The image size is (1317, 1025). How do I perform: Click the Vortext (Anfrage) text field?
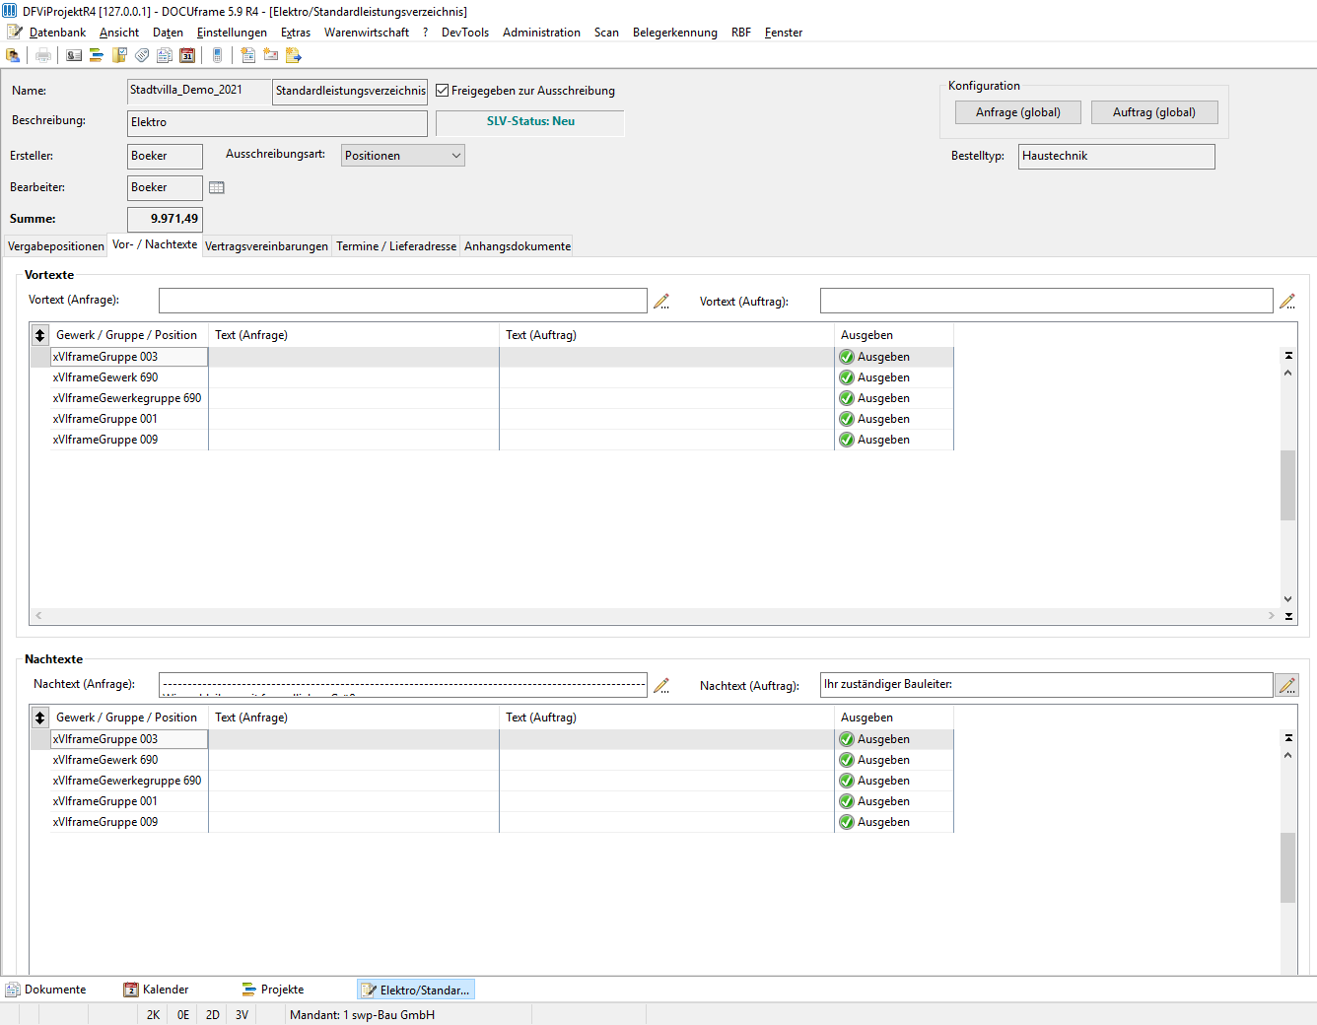[x=403, y=301]
